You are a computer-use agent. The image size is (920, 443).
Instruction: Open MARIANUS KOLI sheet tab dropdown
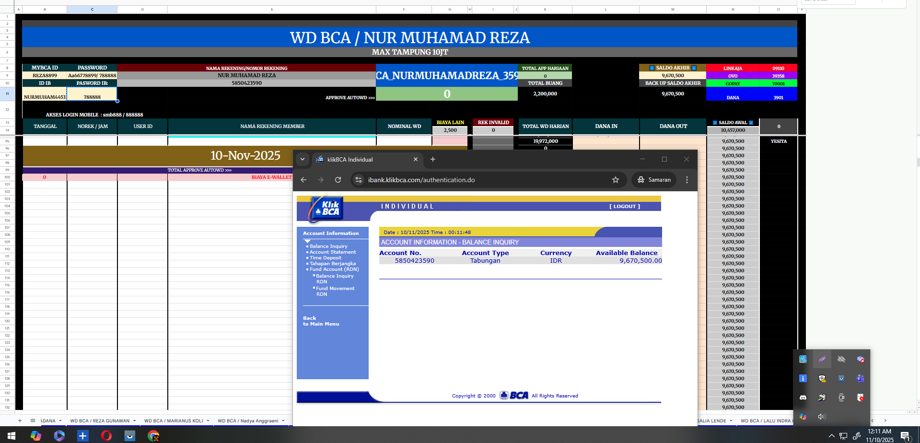208,421
